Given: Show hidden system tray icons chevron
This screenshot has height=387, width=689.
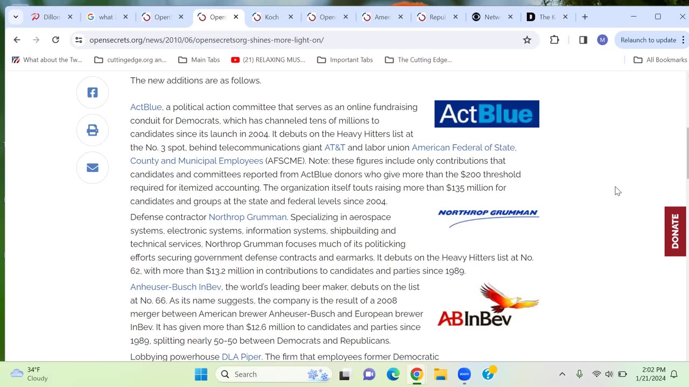Looking at the screenshot, I should pyautogui.click(x=562, y=374).
